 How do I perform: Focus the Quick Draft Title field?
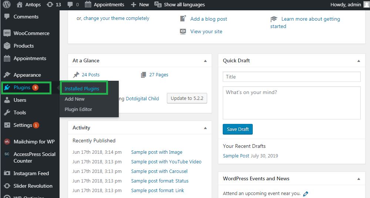click(292, 77)
